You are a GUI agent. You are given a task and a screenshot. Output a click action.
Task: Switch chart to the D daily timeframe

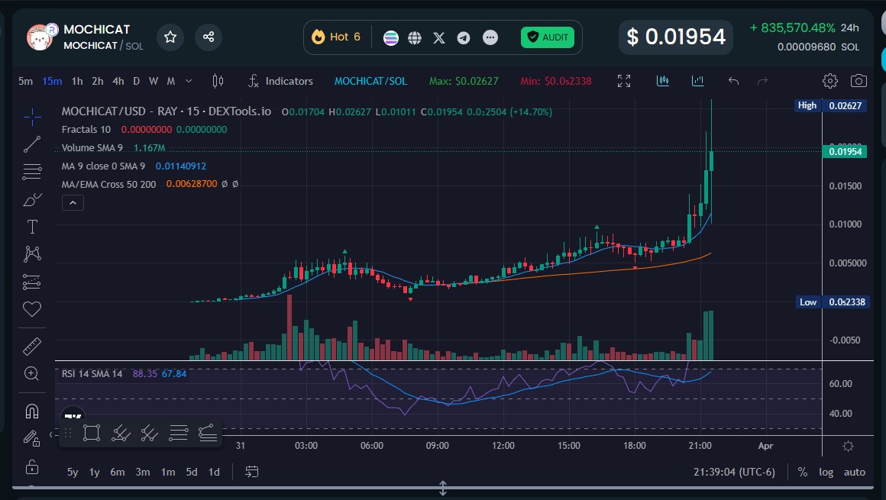(x=136, y=82)
